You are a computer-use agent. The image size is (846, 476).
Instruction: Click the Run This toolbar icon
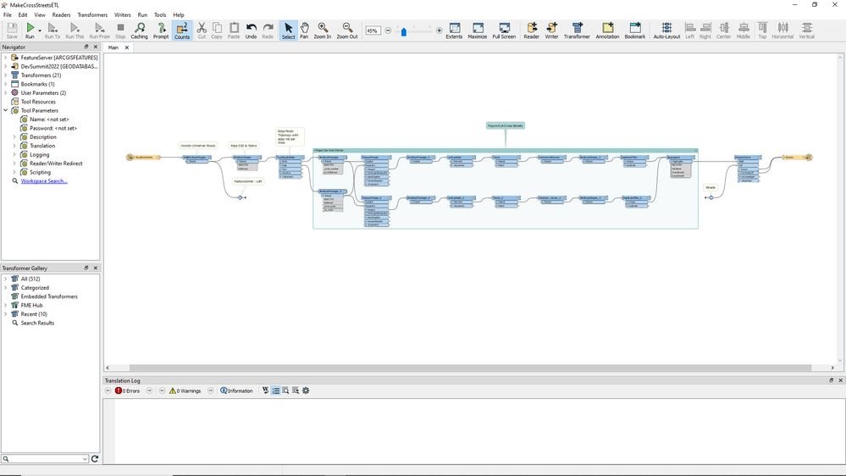[75, 30]
